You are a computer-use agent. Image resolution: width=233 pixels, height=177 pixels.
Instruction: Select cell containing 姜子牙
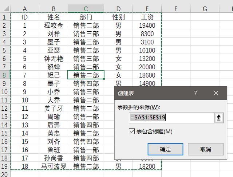(54, 108)
